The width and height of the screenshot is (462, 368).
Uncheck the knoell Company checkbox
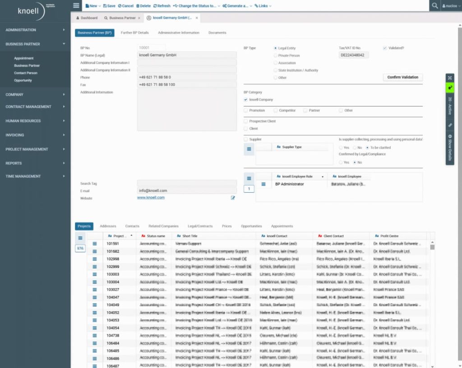[245, 100]
